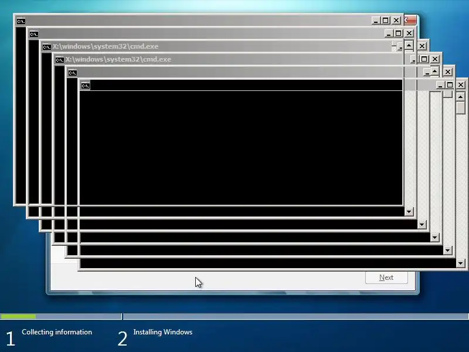Close the backmost cmd window
Screen dimensions: 469x352
pyautogui.click(x=396, y=21)
